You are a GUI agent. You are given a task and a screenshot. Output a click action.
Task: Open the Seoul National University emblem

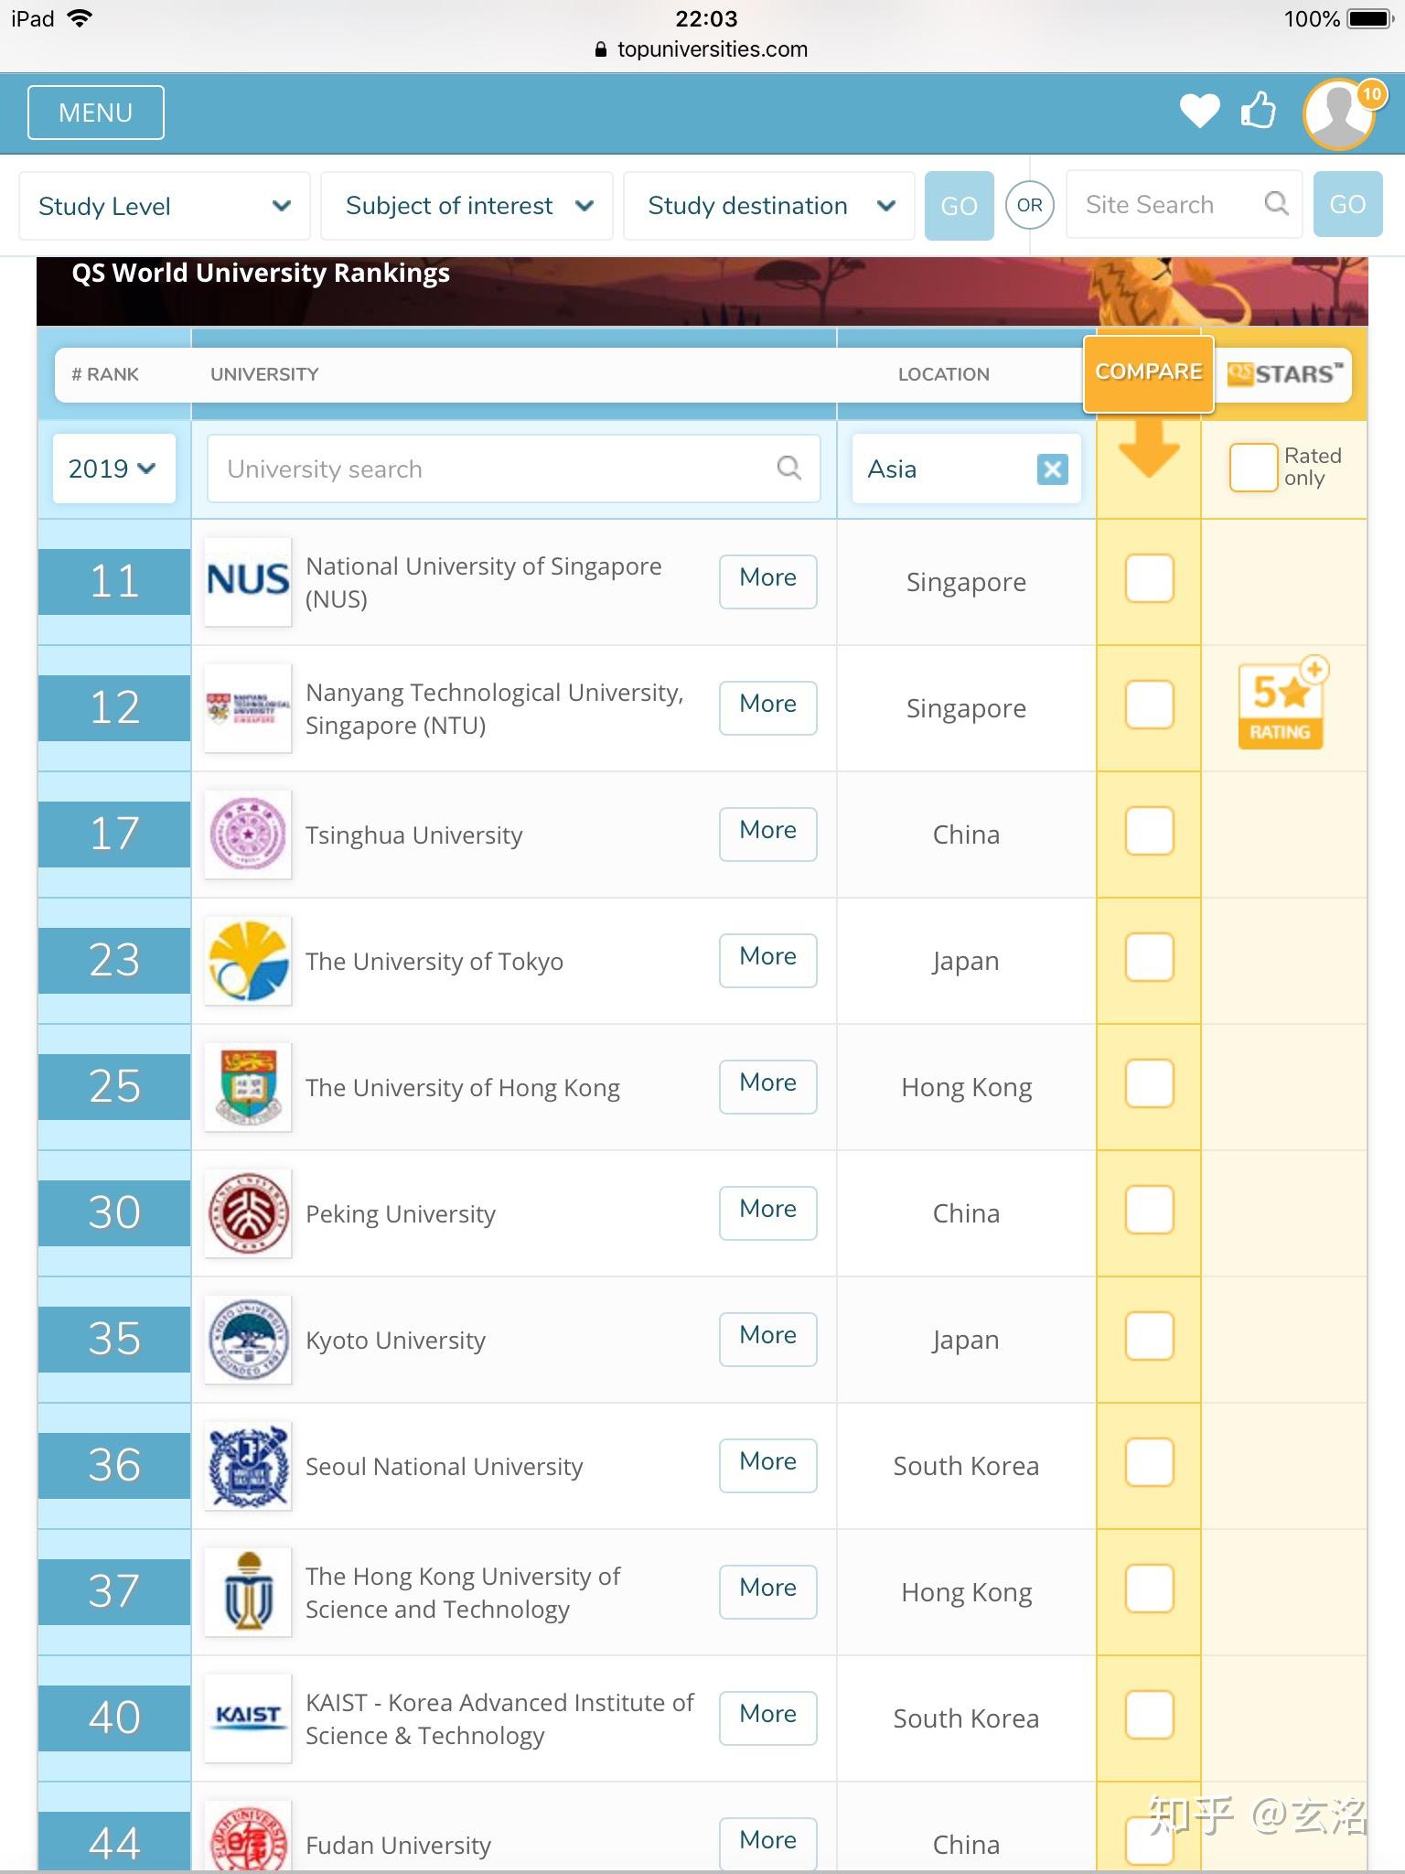pyautogui.click(x=248, y=1466)
